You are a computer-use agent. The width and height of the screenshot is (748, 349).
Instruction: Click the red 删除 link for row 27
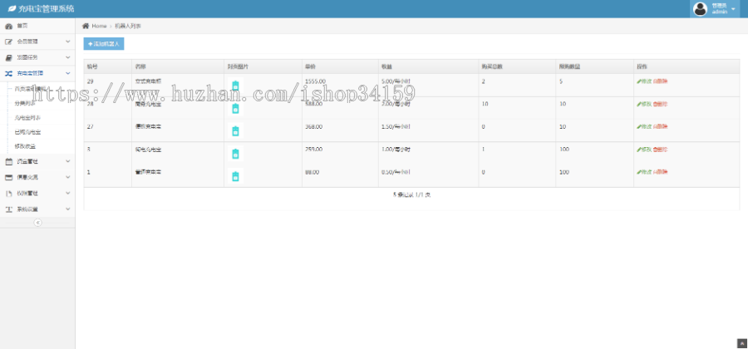pos(660,126)
